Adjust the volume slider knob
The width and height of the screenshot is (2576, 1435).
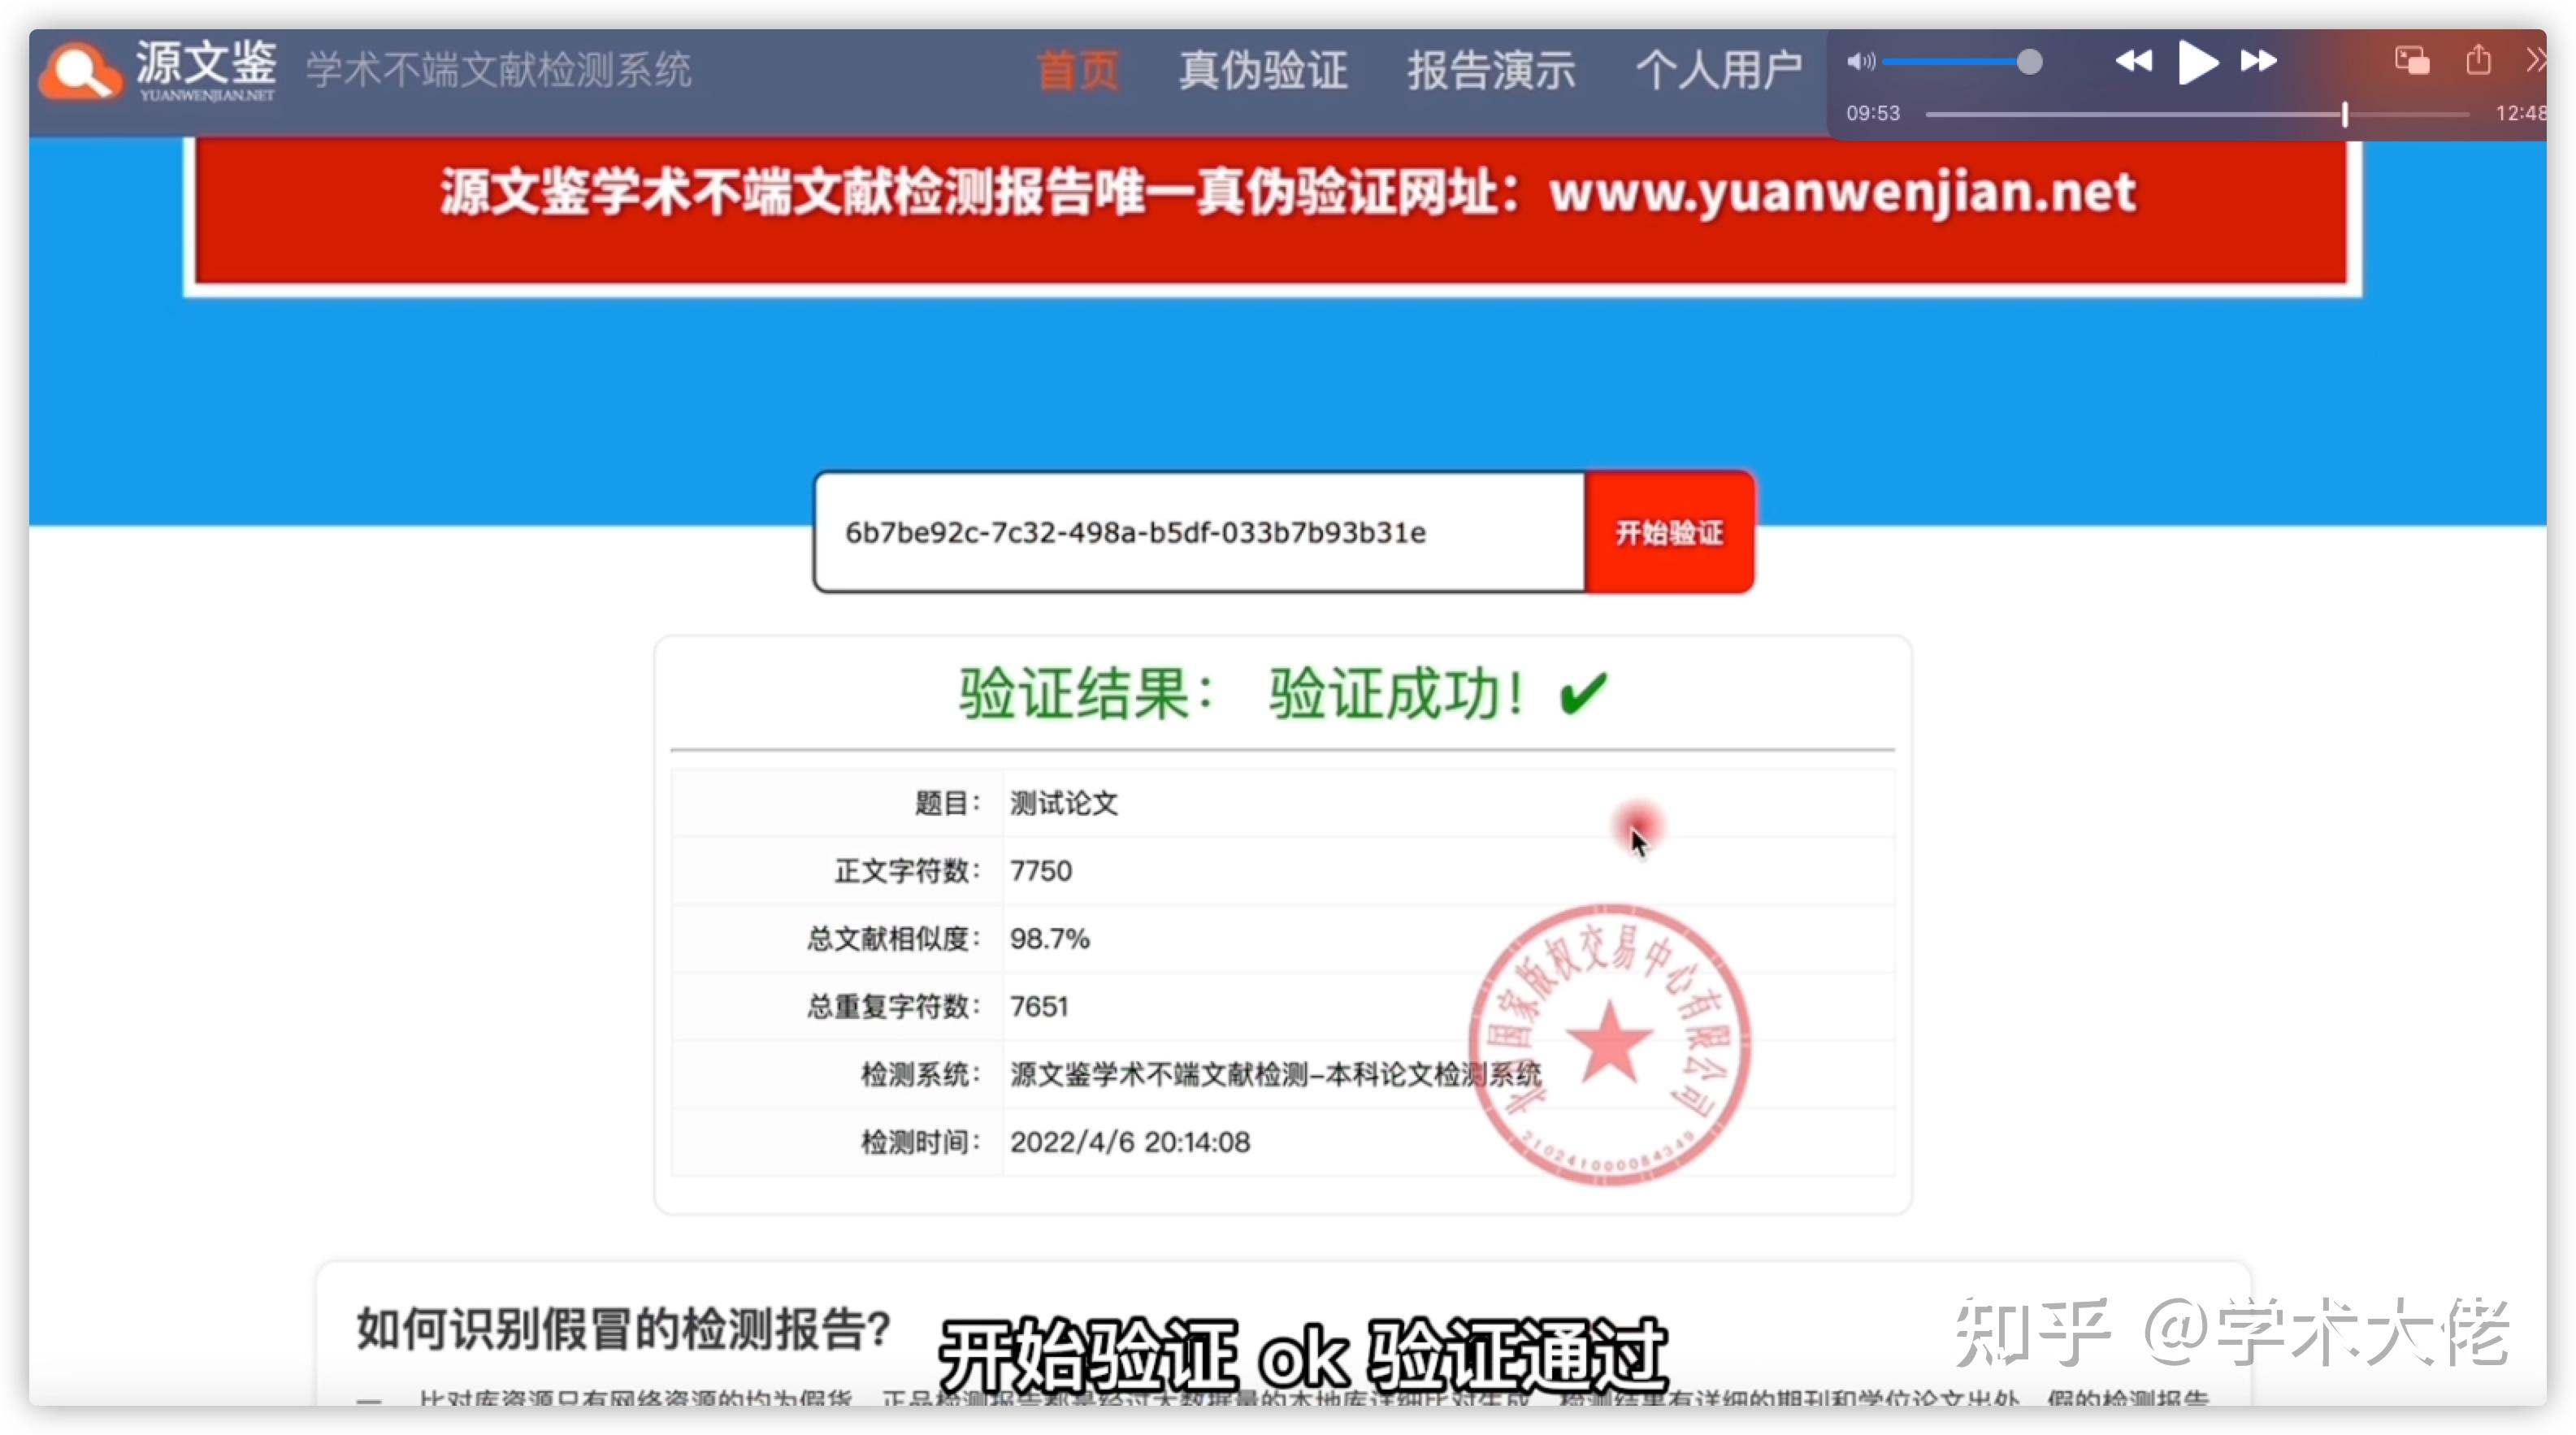(x=2029, y=62)
